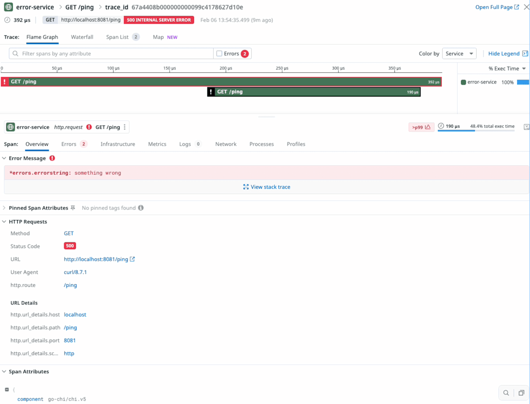The height and width of the screenshot is (404, 530).
Task: Switch to the Flame Graph tab
Action: pos(42,37)
